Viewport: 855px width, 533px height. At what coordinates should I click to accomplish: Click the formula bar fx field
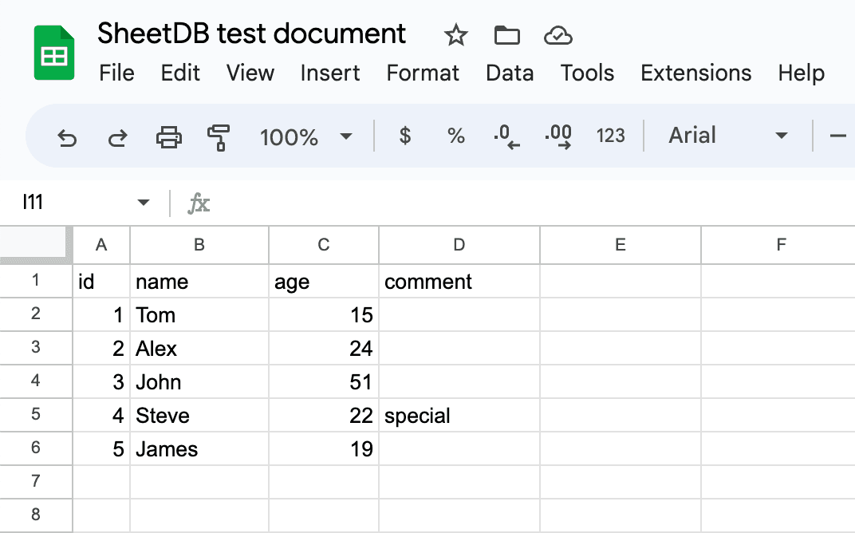[199, 202]
